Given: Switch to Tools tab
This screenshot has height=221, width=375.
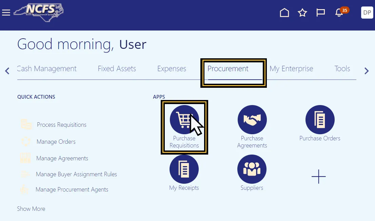Looking at the screenshot, I should tap(342, 69).
